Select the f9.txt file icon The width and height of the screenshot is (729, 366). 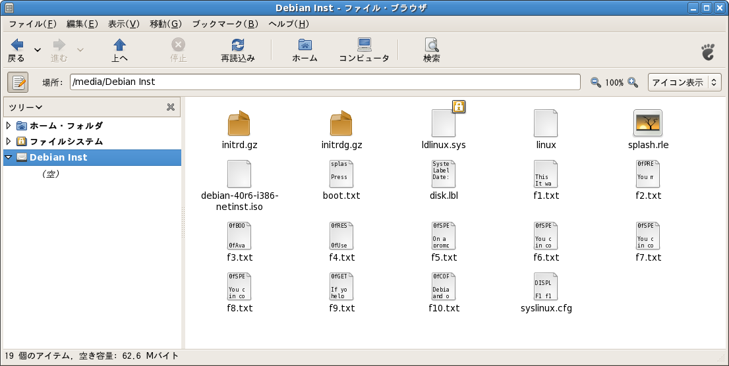click(x=341, y=286)
